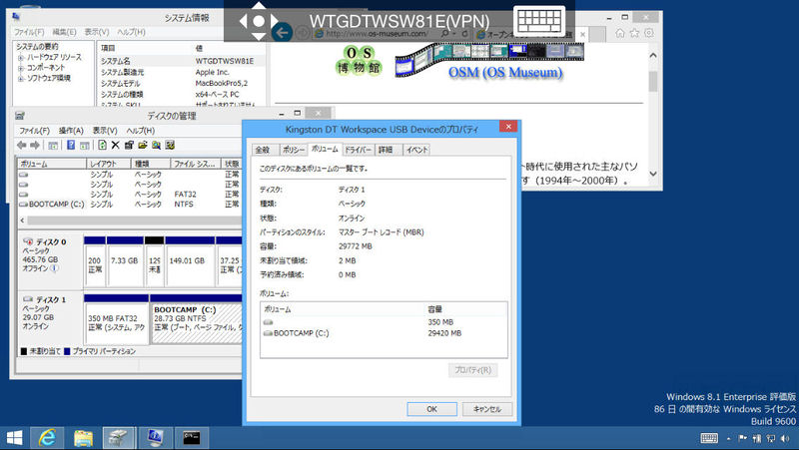The width and height of the screenshot is (799, 450).
Task: Open 操作(A) menu in Disk Management
Action: (71, 131)
